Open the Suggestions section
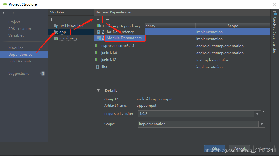The width and height of the screenshot is (279, 156). (x=18, y=74)
